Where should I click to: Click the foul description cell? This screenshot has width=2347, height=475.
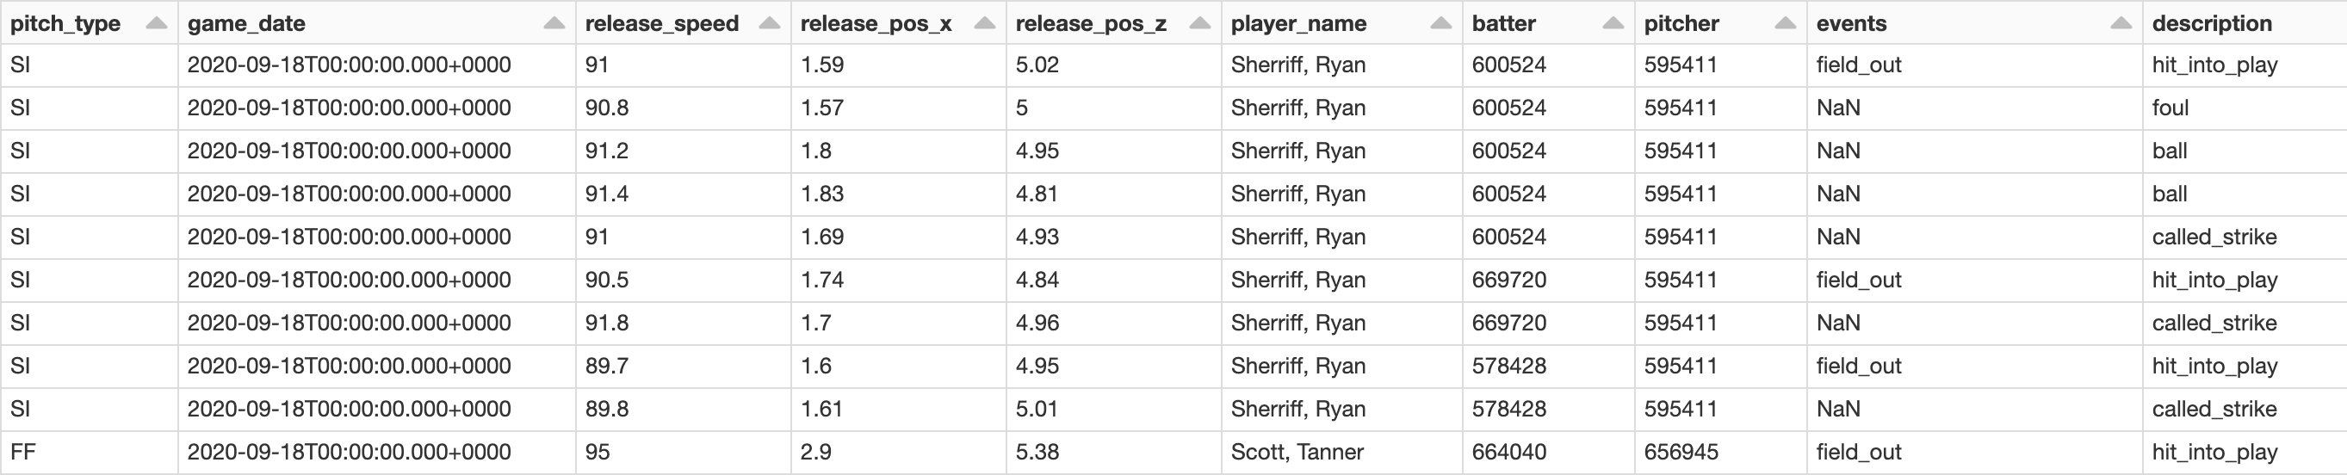[x=2170, y=108]
